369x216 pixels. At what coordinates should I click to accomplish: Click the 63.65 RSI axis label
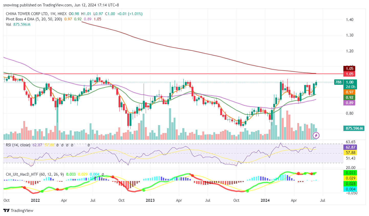coord(351,142)
